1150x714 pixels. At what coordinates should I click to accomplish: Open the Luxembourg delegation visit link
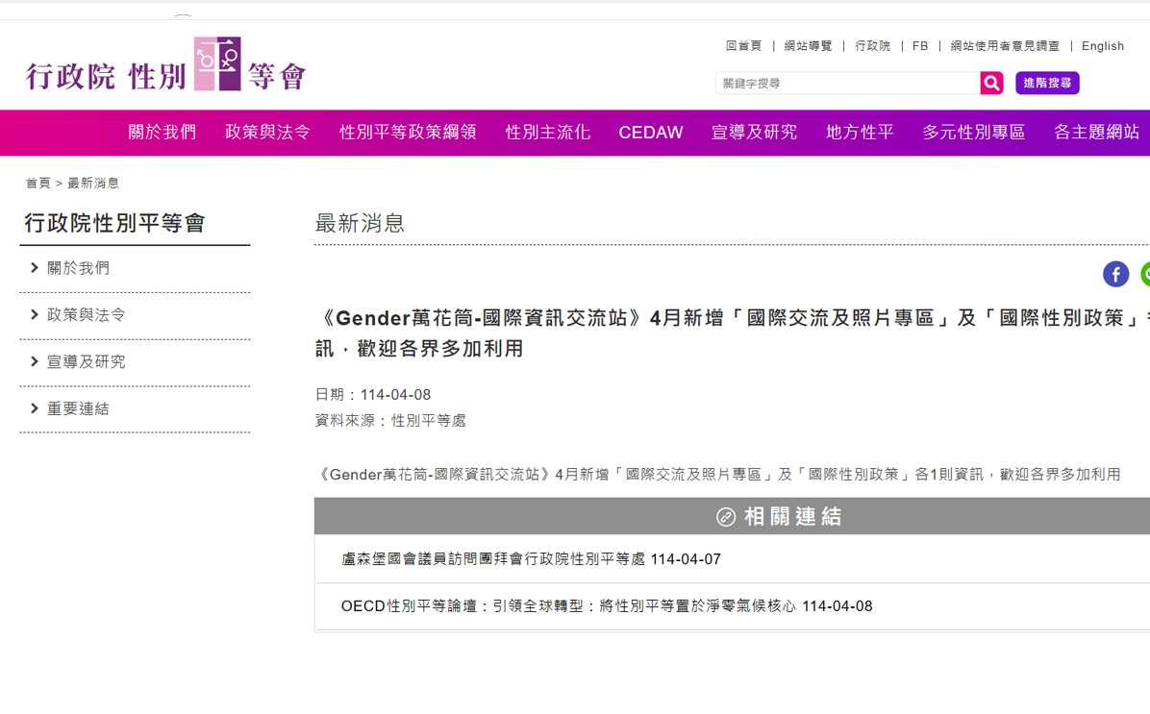(x=531, y=559)
